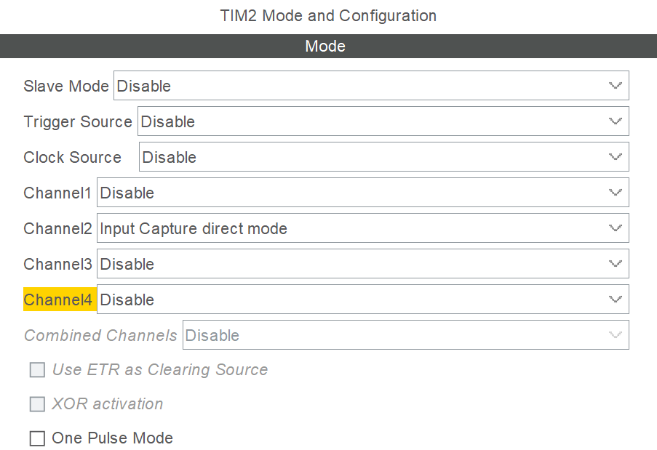
Task: Click the Channel4 dropdown chevron
Action: tap(615, 300)
